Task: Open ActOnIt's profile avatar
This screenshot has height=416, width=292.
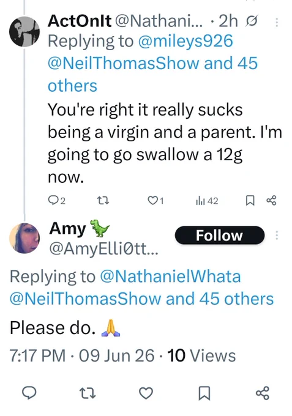Action: click(24, 32)
